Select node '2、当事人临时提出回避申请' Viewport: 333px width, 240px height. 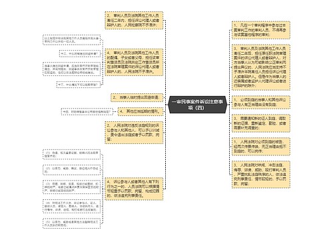coord(137,97)
